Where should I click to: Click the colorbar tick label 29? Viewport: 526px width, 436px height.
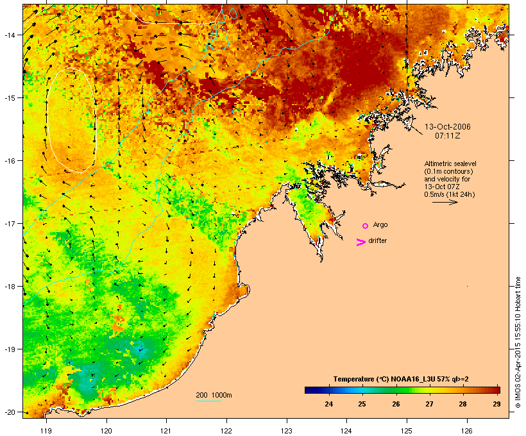[497, 404]
